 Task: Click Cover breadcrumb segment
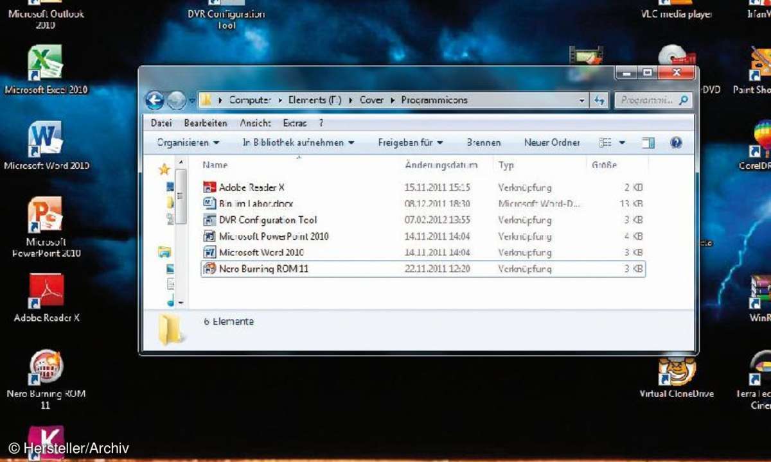pyautogui.click(x=371, y=100)
